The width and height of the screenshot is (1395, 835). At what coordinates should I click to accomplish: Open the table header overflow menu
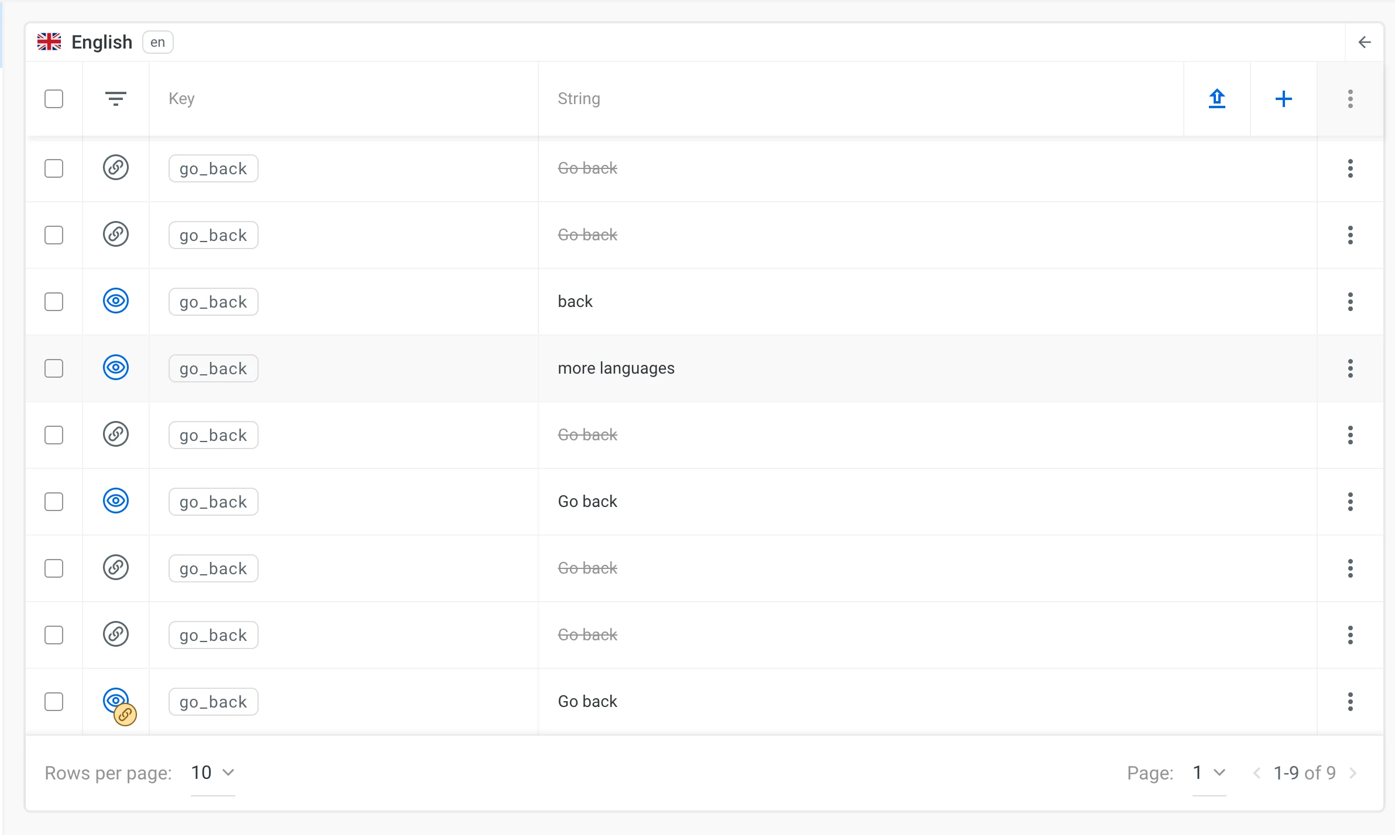tap(1351, 99)
